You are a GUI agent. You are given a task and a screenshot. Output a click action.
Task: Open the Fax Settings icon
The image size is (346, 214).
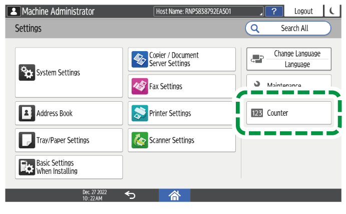pyautogui.click(x=139, y=86)
